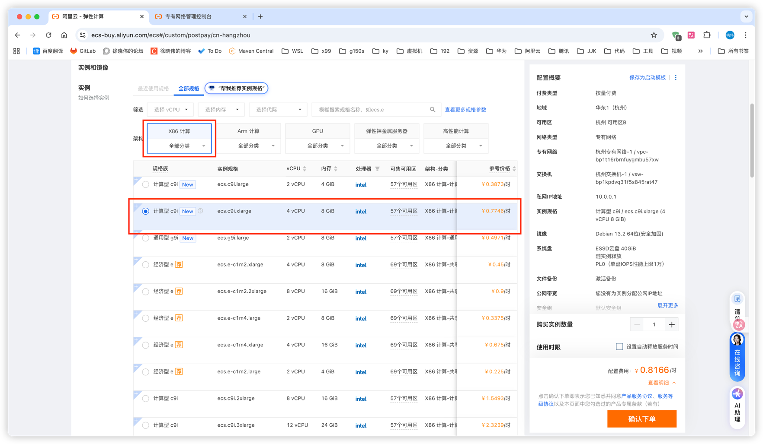763x444 pixels.
Task: Click the three-dot menu in 配置概要 panel
Action: point(676,78)
